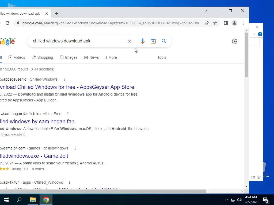Viewport: 274px width, 205px height.
Task: Open the taskbar clock and date
Action: [251, 200]
